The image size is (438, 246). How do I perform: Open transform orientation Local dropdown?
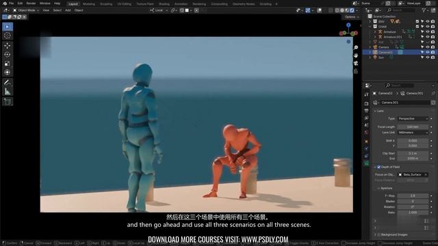coord(159,10)
